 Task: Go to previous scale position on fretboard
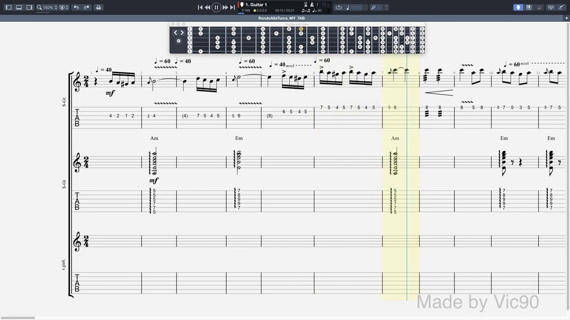click(175, 32)
